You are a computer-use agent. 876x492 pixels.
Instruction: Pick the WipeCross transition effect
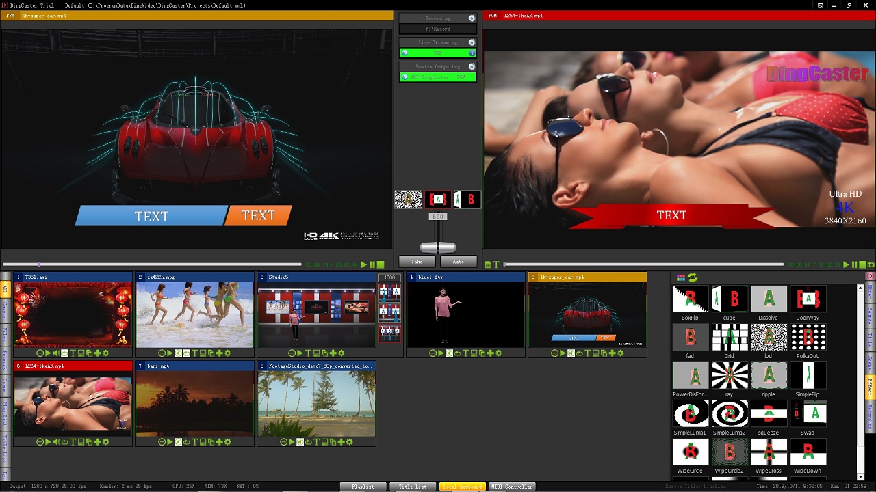[x=769, y=452]
